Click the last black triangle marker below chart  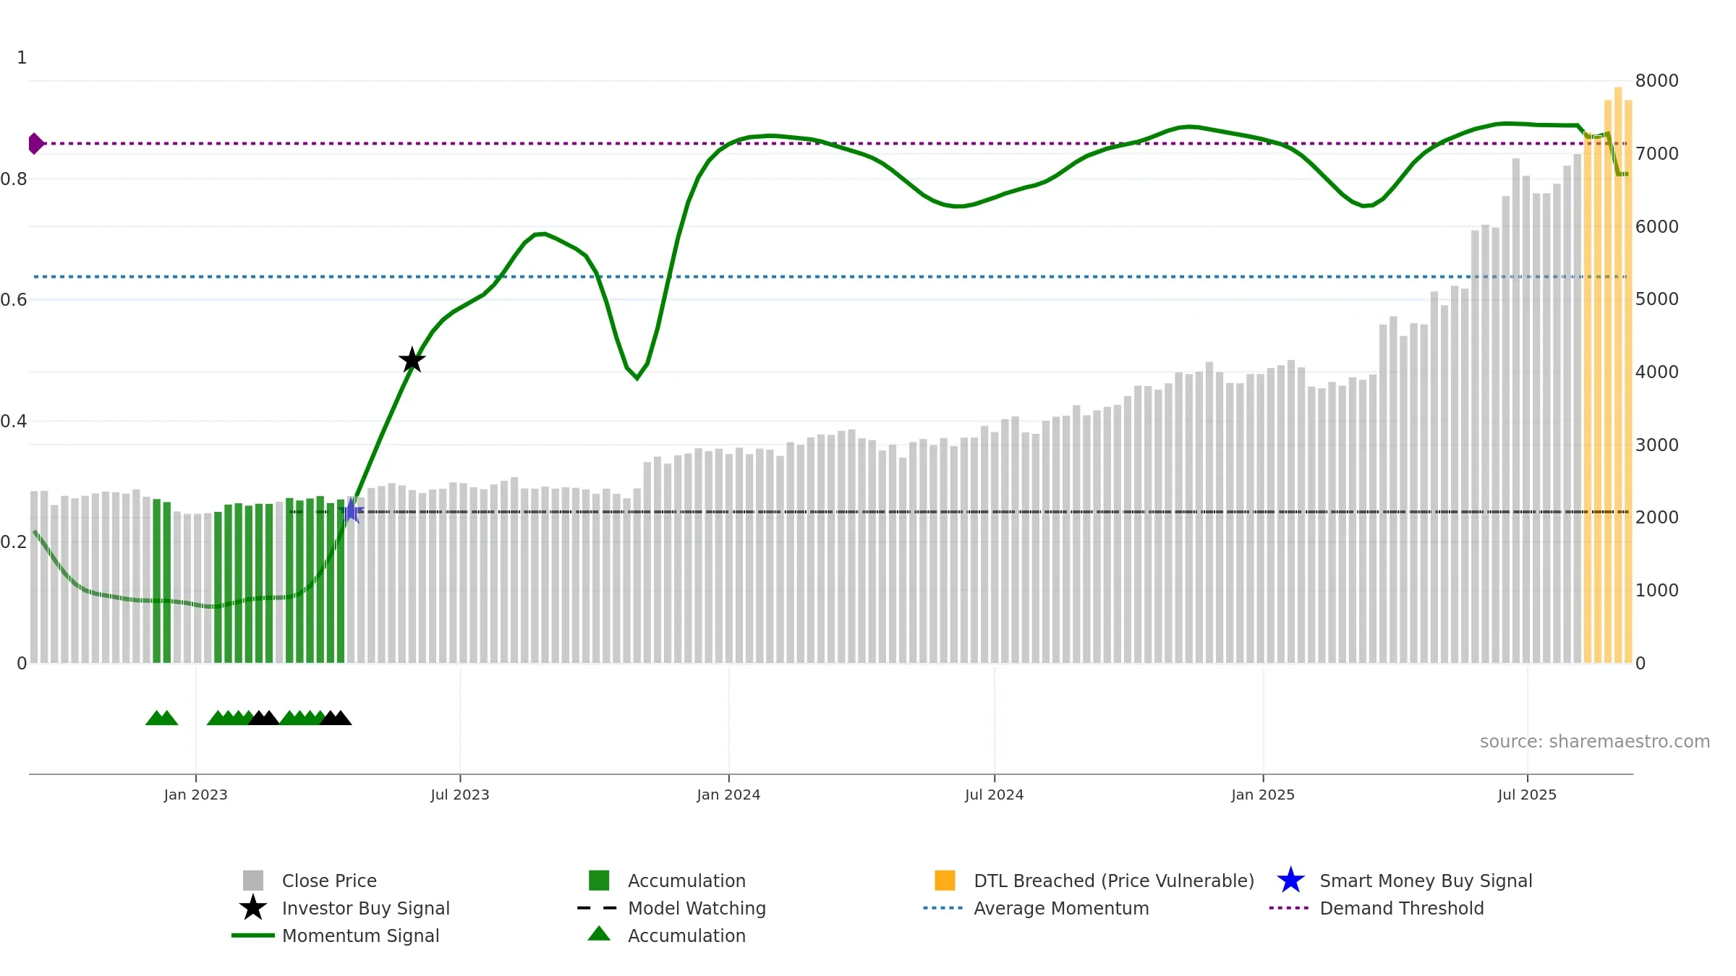click(341, 718)
